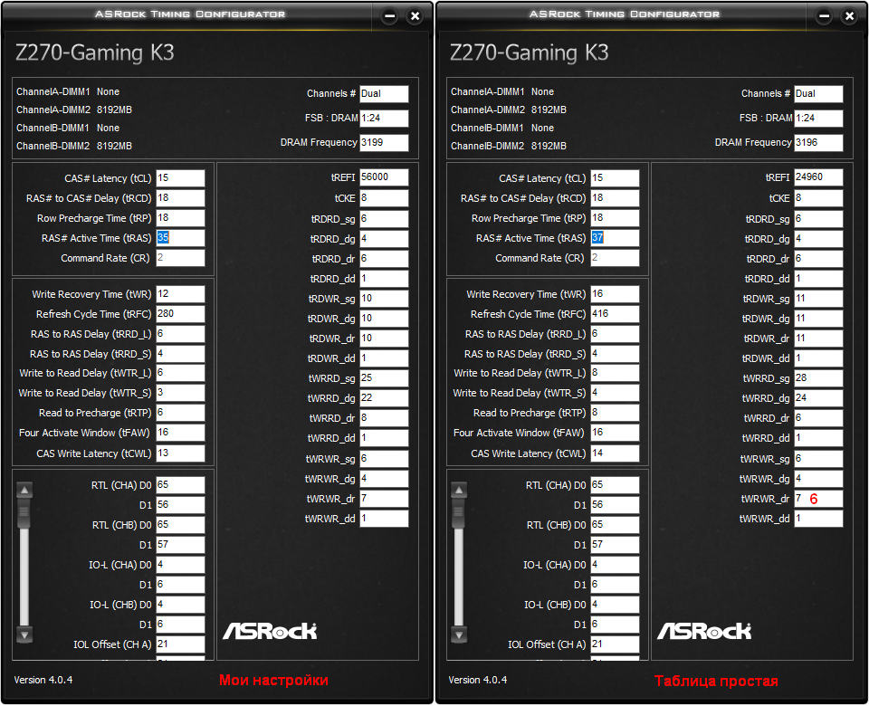The image size is (869, 706).
Task: Click tRTP field showing 8 in right window
Action: [615, 413]
